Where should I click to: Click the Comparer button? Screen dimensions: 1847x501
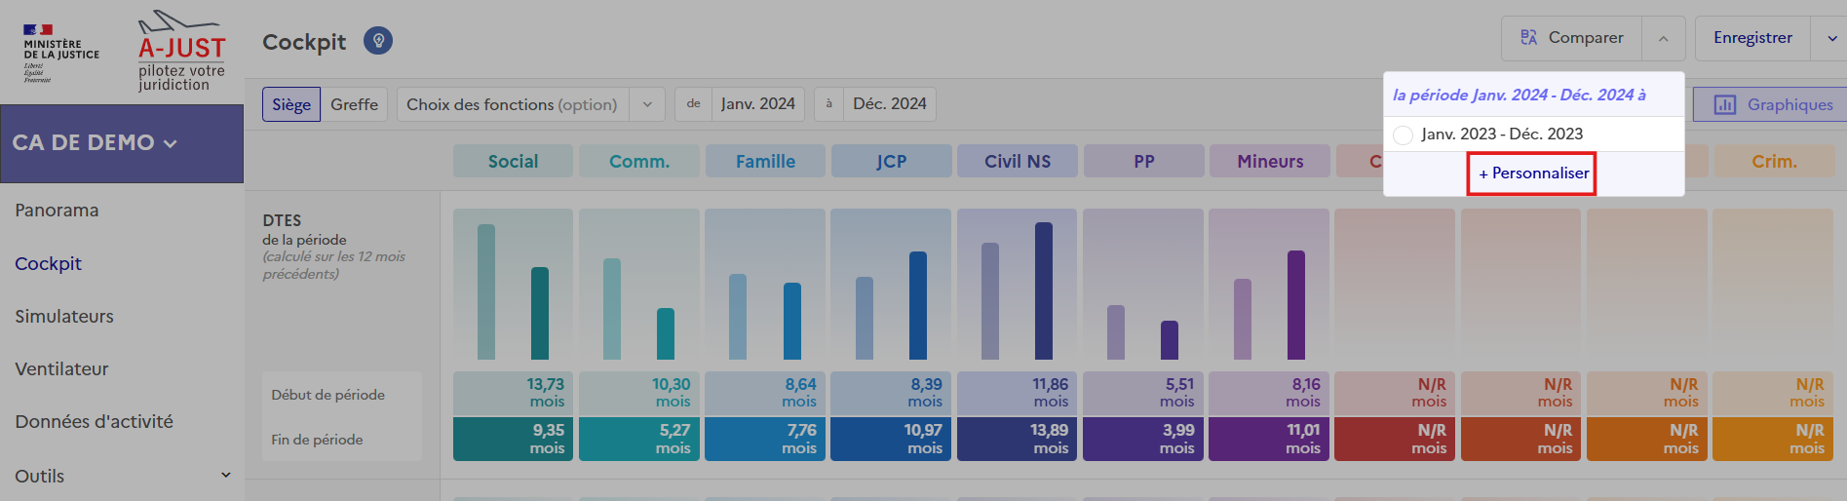point(1571,38)
